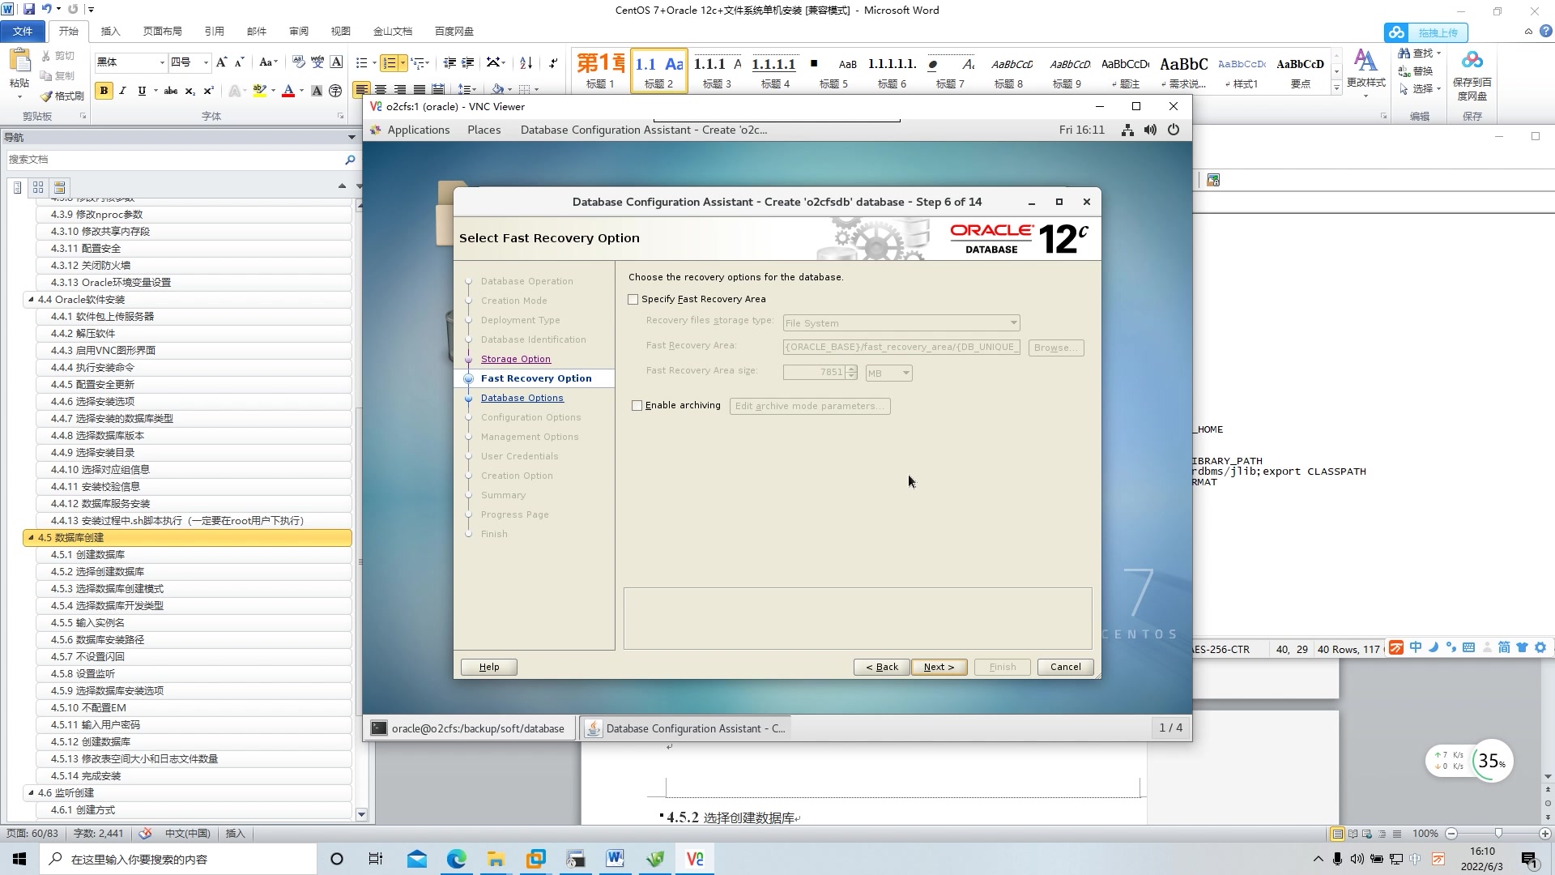This screenshot has height=875, width=1555.
Task: Click the increase indent icon
Action: click(x=467, y=62)
